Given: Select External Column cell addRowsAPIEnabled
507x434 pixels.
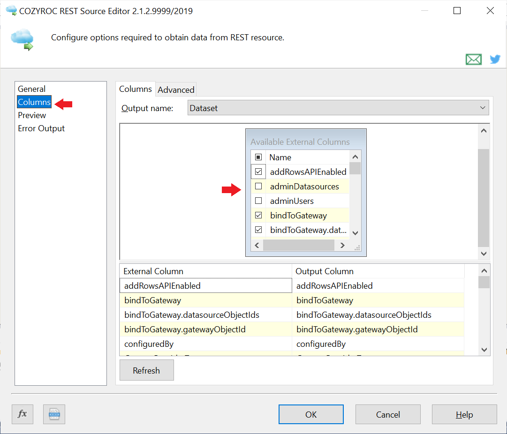Looking at the screenshot, I should (x=206, y=286).
